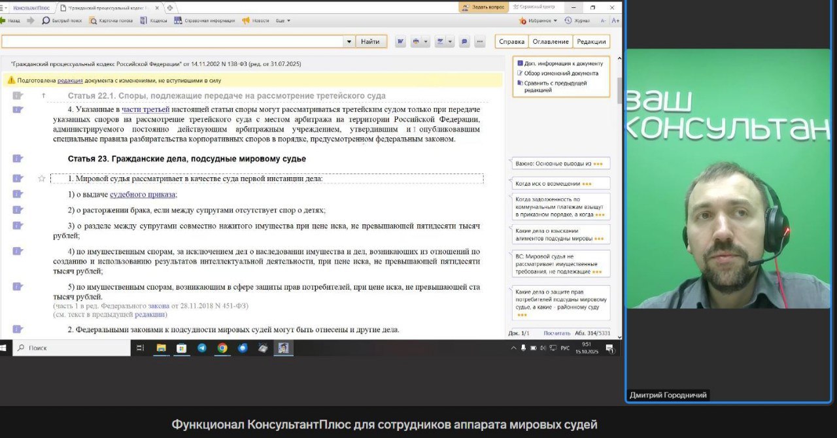Expand the Еще dropdown menu
This screenshot has height=438, width=837.
(282, 21)
